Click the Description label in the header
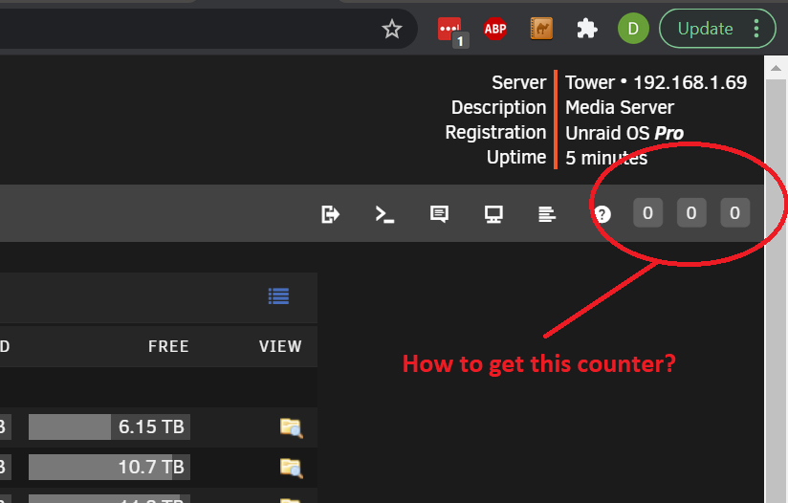The height and width of the screenshot is (503, 788). (498, 107)
